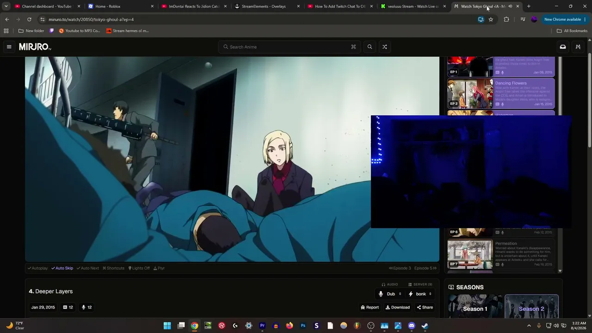Open the New folder bookmark
Image resolution: width=592 pixels, height=333 pixels.
[x=31, y=31]
